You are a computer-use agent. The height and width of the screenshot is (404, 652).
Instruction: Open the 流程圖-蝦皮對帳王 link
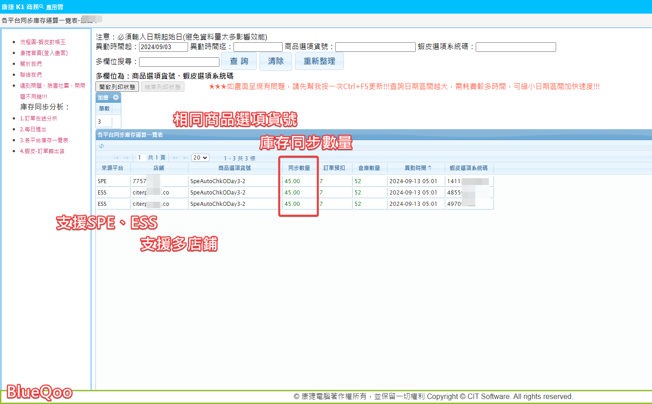pos(43,42)
